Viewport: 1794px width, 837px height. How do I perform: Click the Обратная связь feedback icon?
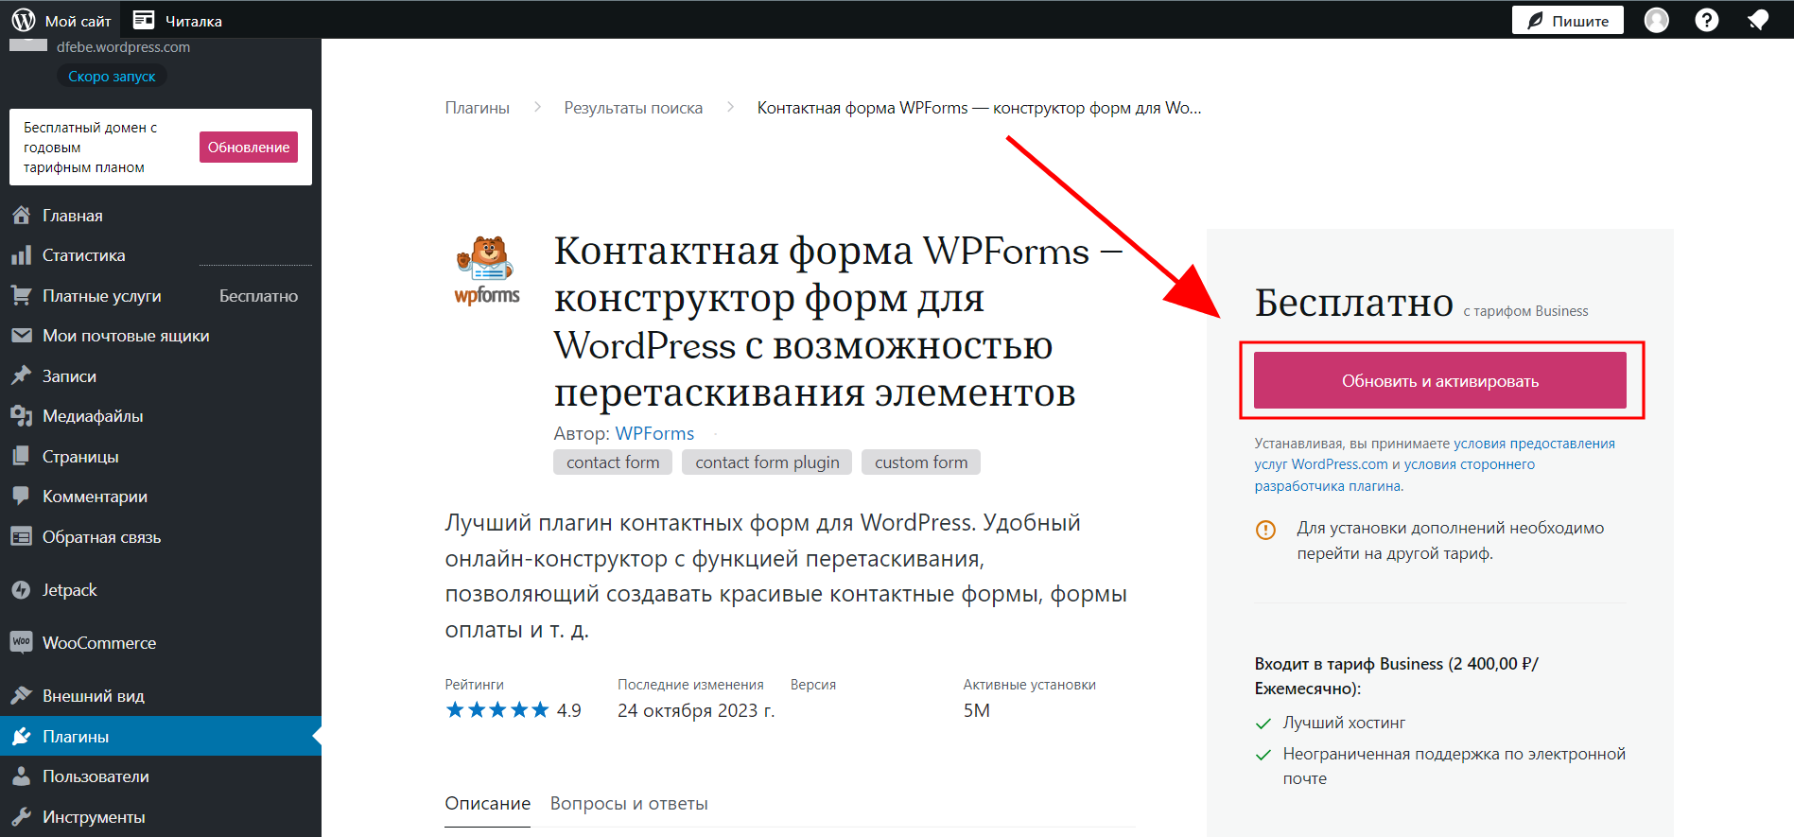tap(21, 537)
